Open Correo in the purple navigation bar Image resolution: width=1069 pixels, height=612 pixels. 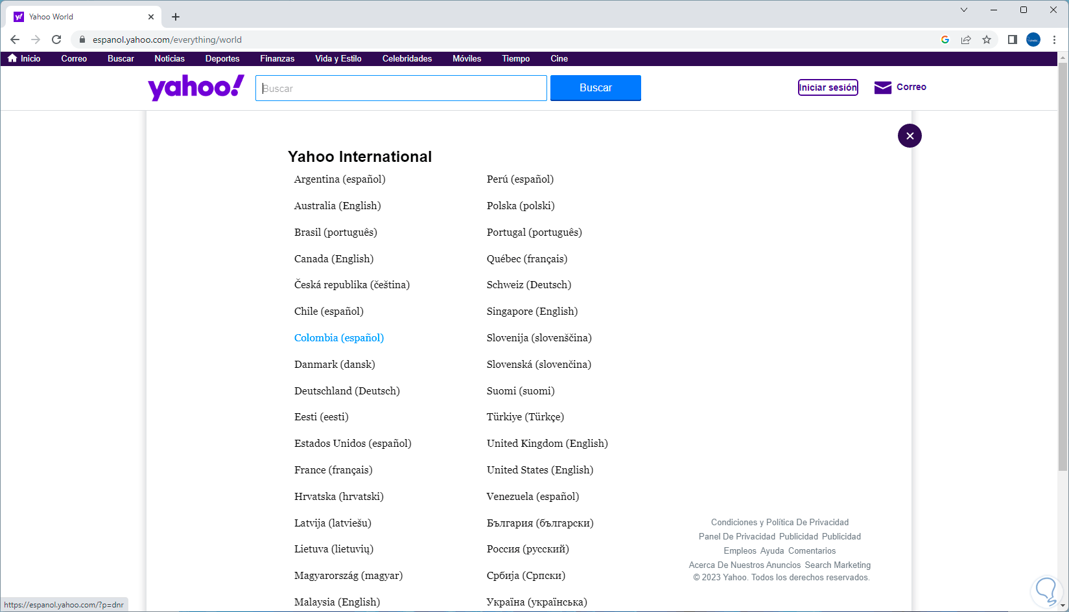click(74, 58)
